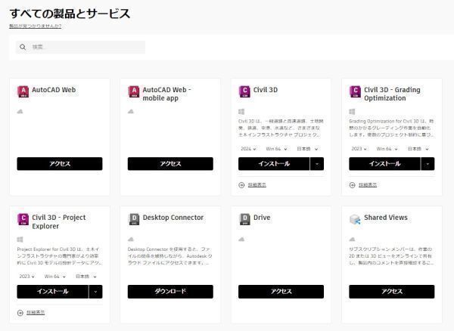
Task: Expand install options arrow for Project Explorer
Action: click(95, 292)
